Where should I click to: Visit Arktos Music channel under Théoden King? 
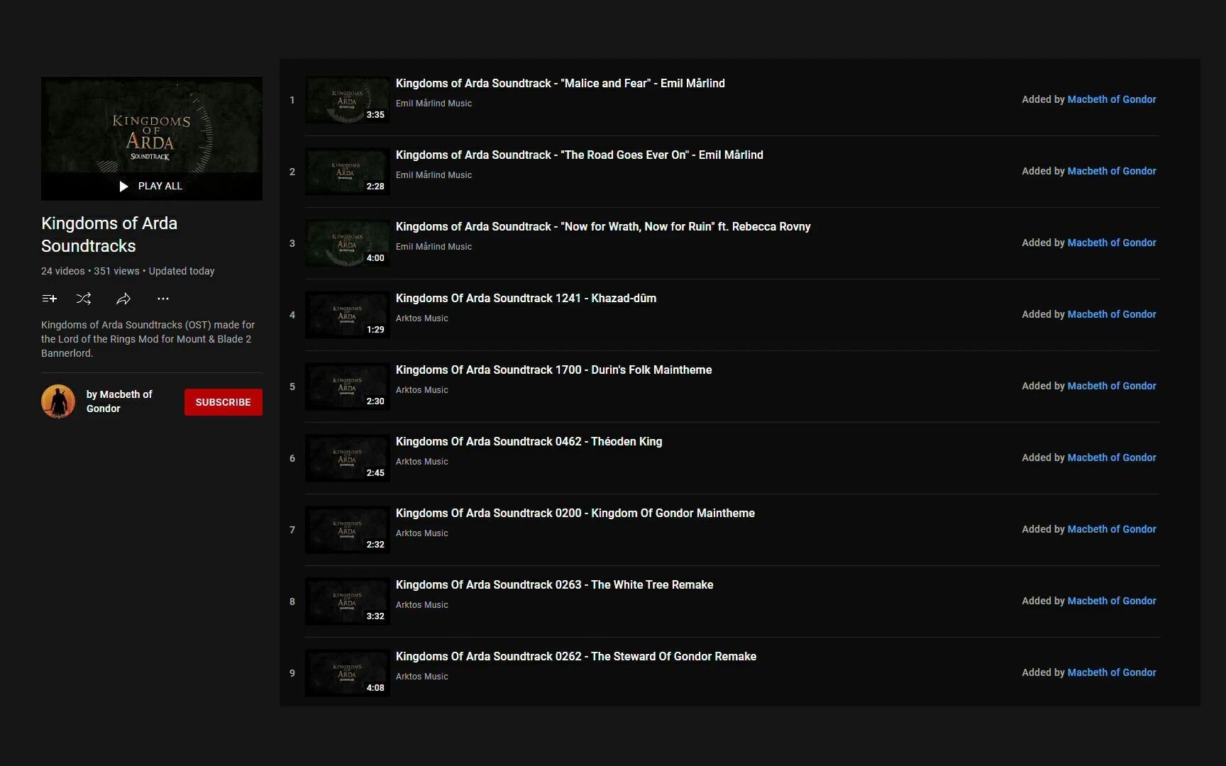tap(422, 462)
